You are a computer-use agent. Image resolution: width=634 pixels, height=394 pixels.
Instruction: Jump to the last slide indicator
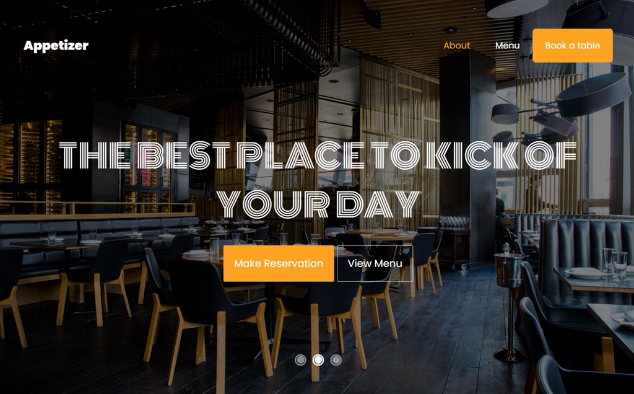coord(336,359)
